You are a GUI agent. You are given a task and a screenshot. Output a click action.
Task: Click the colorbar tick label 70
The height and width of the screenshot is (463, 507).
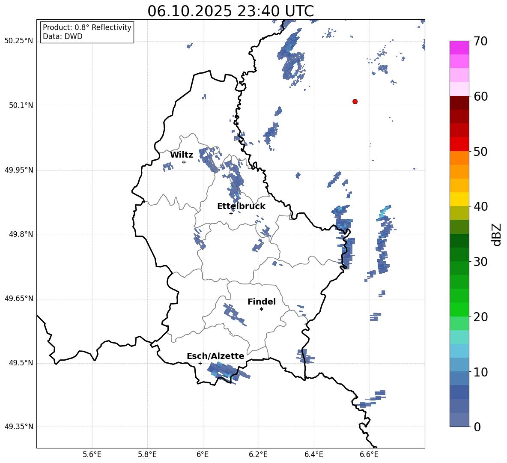point(481,41)
